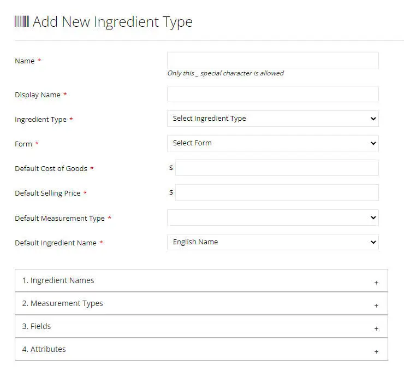Click the plus icon on Attributes row
The image size is (404, 382).
tap(376, 351)
